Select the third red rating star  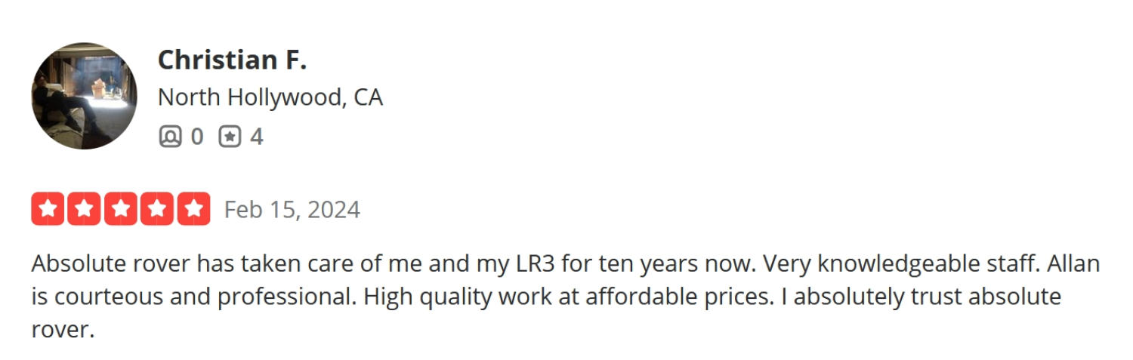pyautogui.click(x=121, y=209)
